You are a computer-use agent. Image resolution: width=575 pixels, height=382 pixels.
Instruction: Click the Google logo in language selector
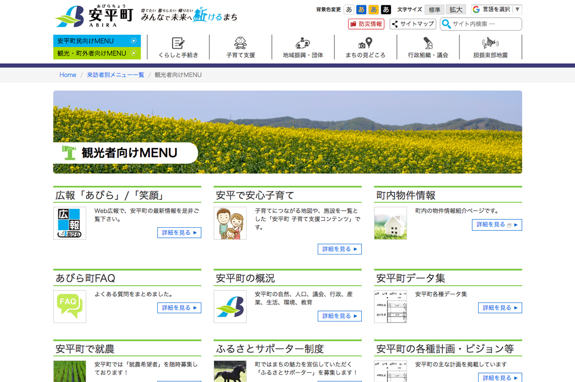[476, 10]
